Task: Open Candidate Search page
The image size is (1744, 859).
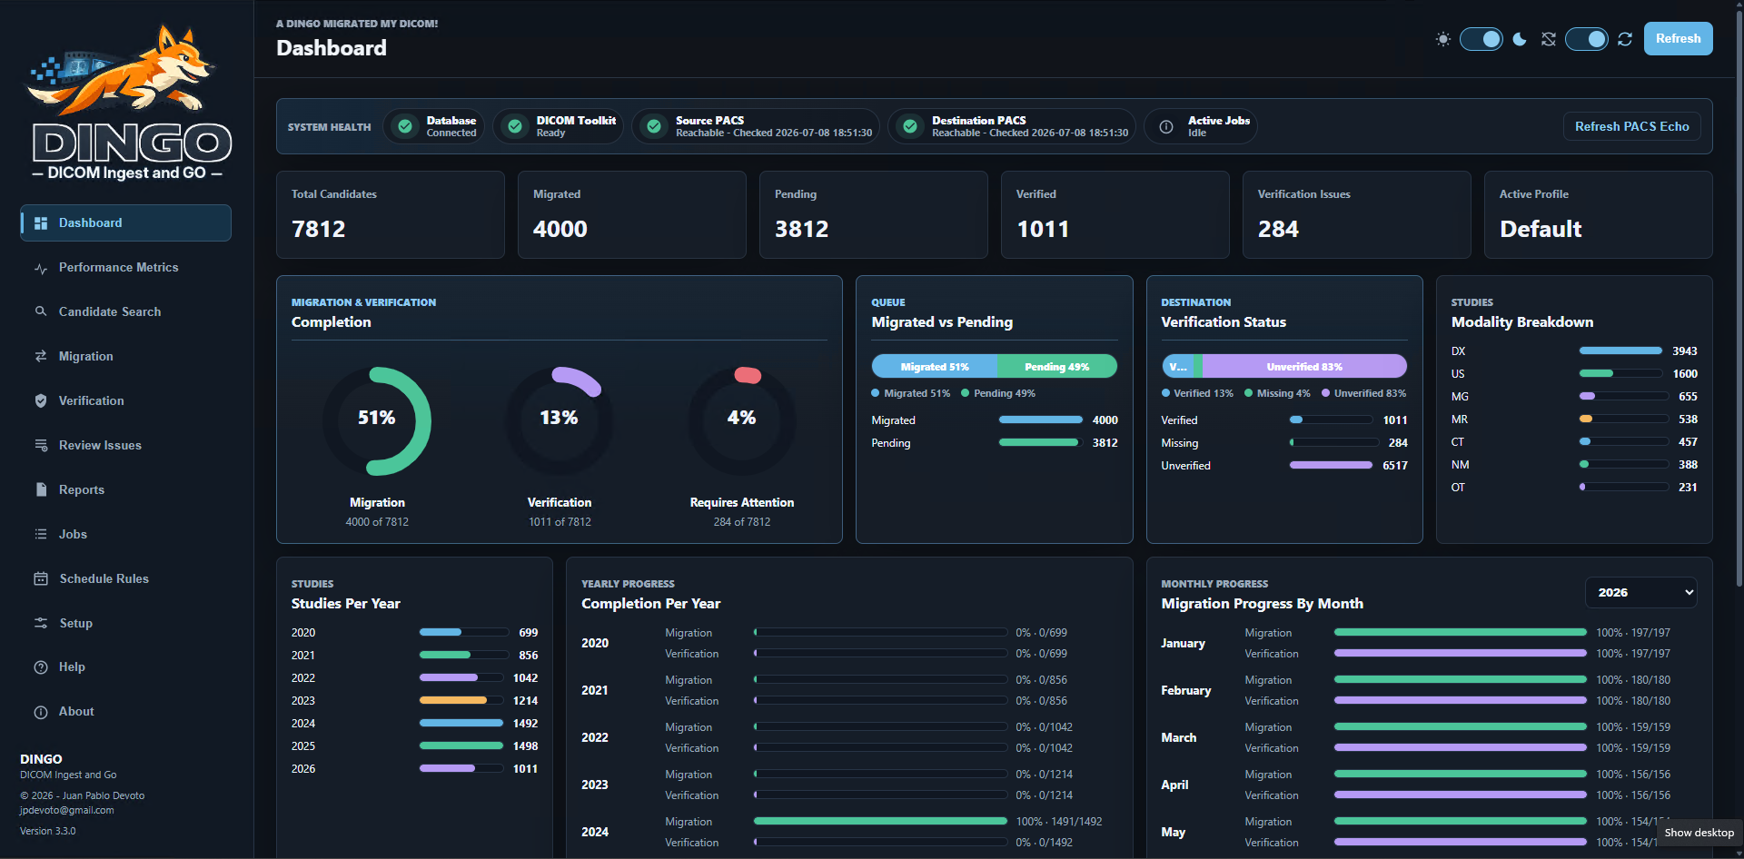Action: 125,311
